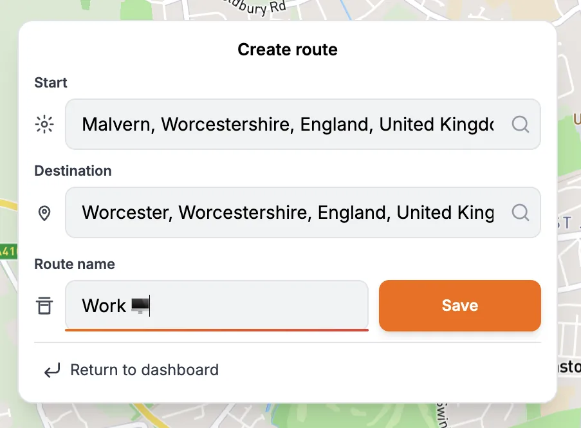Image resolution: width=581 pixels, height=428 pixels.
Task: Open Return to dashboard
Action: pyautogui.click(x=144, y=370)
